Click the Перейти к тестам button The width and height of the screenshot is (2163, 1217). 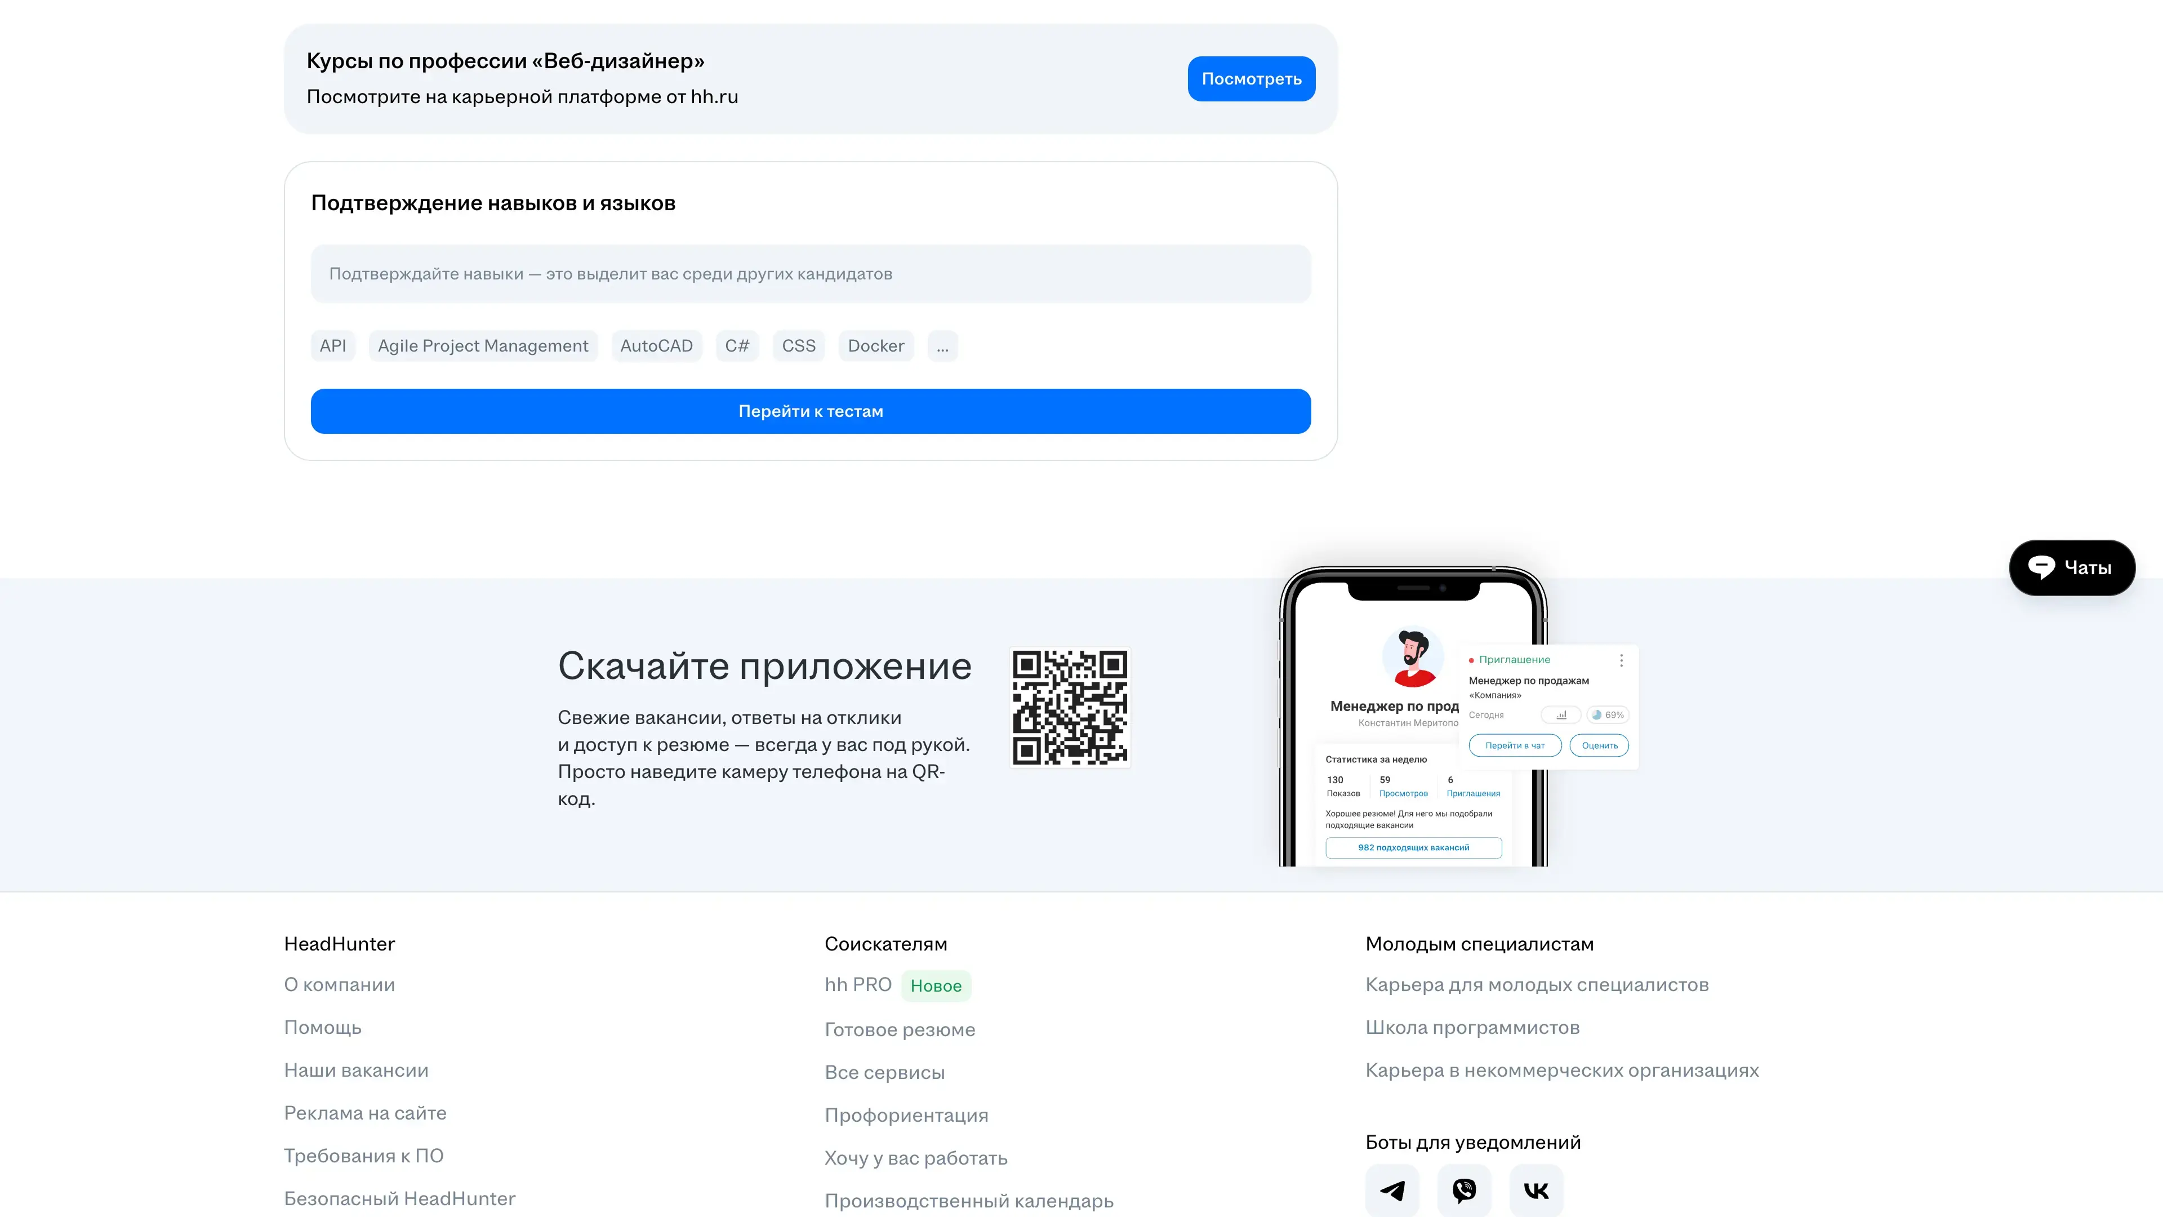click(811, 411)
